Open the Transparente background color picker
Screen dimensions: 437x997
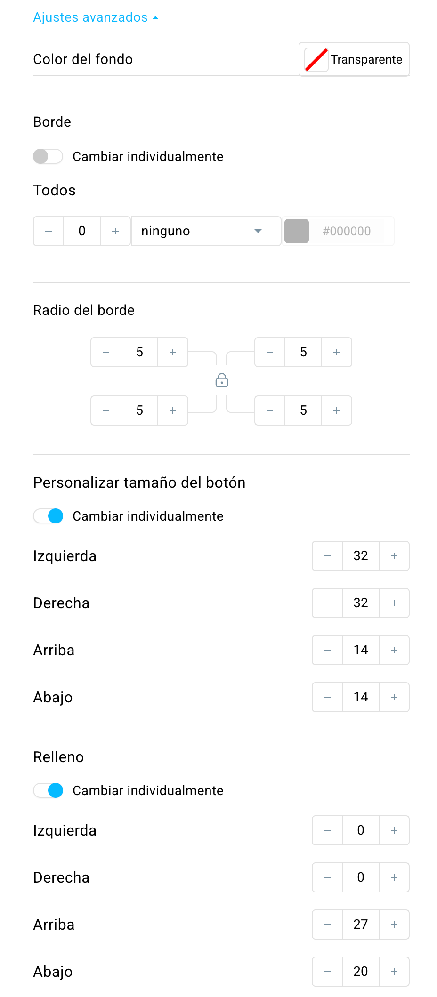click(x=354, y=59)
